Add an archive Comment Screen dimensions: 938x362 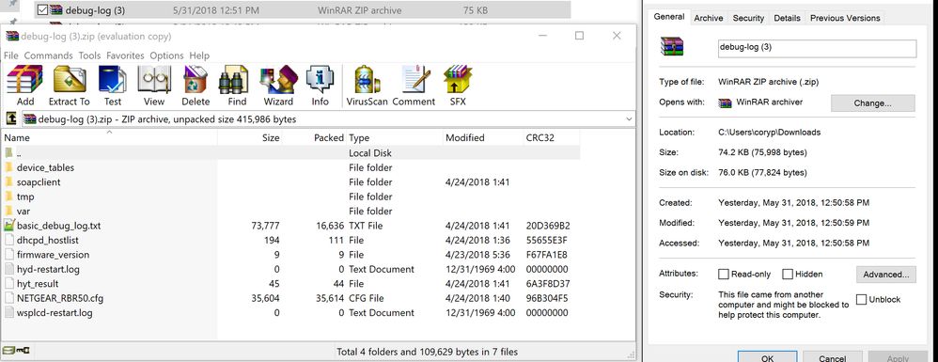tap(414, 86)
